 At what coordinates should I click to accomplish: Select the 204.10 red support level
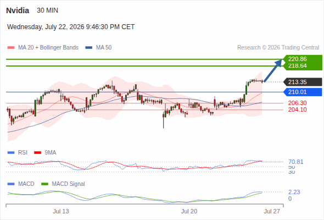tap(297, 109)
